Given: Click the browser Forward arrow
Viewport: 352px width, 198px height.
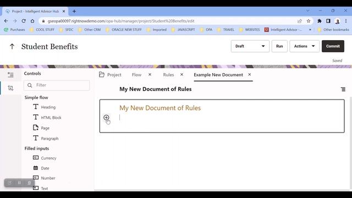Looking at the screenshot, I should pos(15,21).
